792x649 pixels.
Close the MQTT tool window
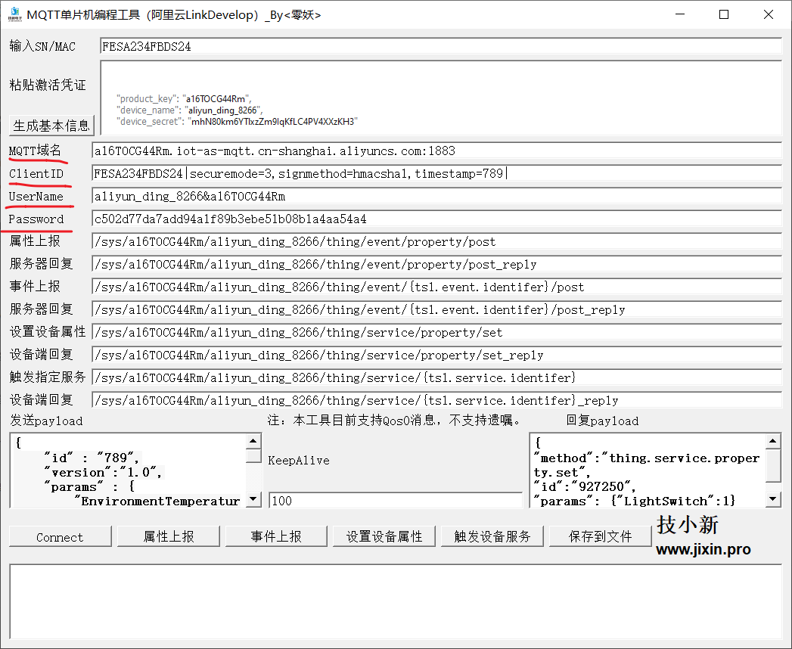point(769,14)
